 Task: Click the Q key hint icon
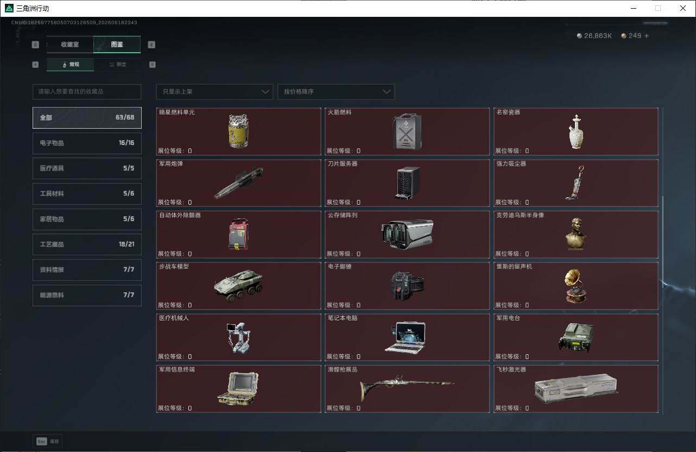click(x=36, y=45)
